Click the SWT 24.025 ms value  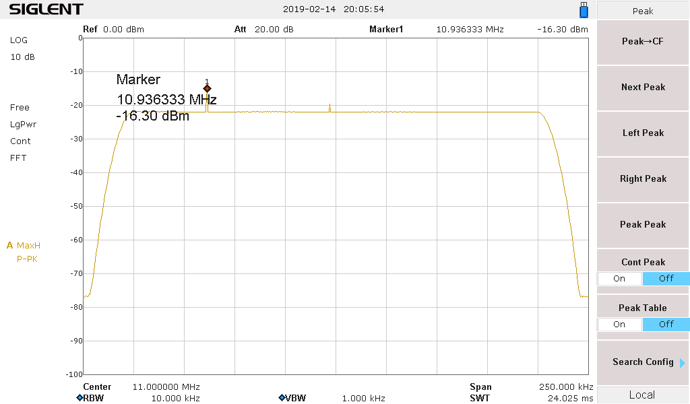[570, 399]
